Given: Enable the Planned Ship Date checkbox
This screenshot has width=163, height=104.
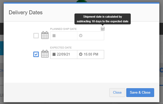Looking at the screenshot, I should 36,36.
